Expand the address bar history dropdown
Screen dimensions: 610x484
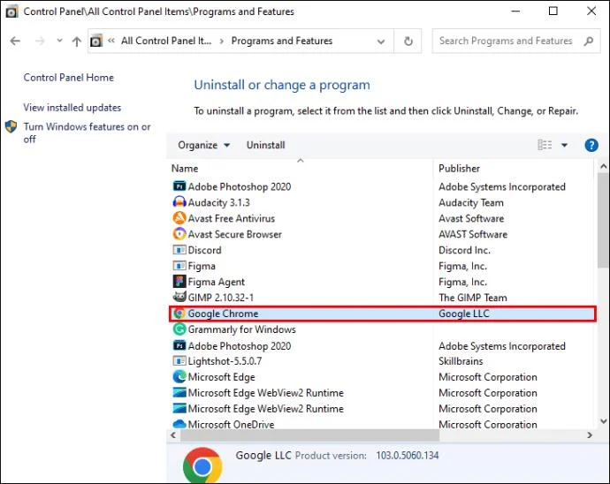coord(381,42)
